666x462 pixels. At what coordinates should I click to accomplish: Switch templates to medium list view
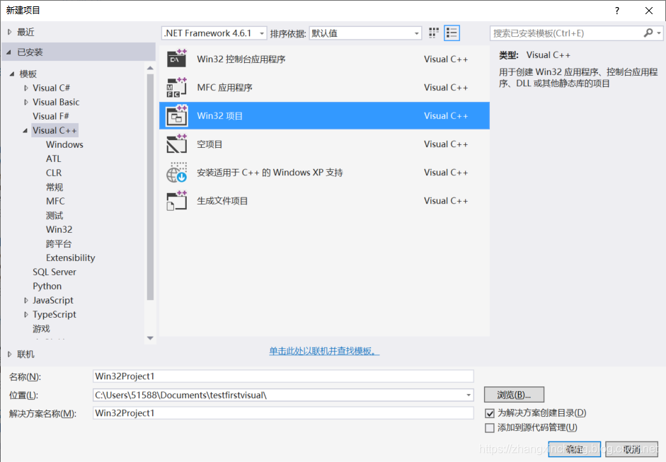(452, 33)
